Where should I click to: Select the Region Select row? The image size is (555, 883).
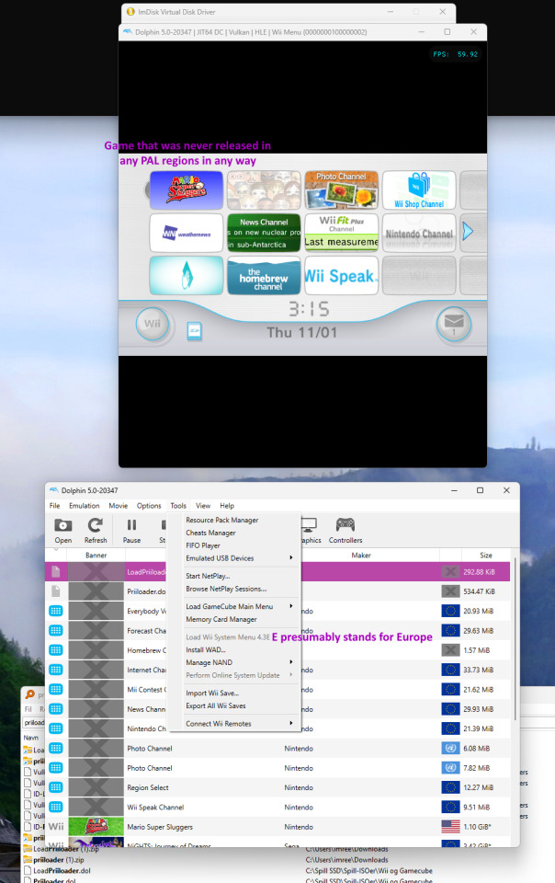pyautogui.click(x=277, y=787)
